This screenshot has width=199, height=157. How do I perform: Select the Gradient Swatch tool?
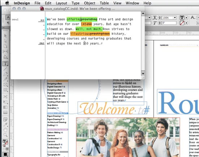pyautogui.click(x=5, y=107)
